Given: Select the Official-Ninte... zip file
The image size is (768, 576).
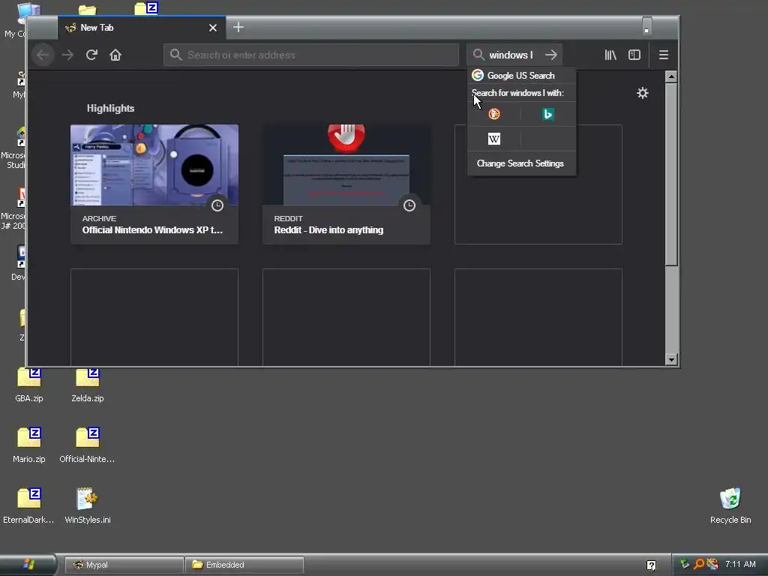Looking at the screenshot, I should (x=87, y=445).
